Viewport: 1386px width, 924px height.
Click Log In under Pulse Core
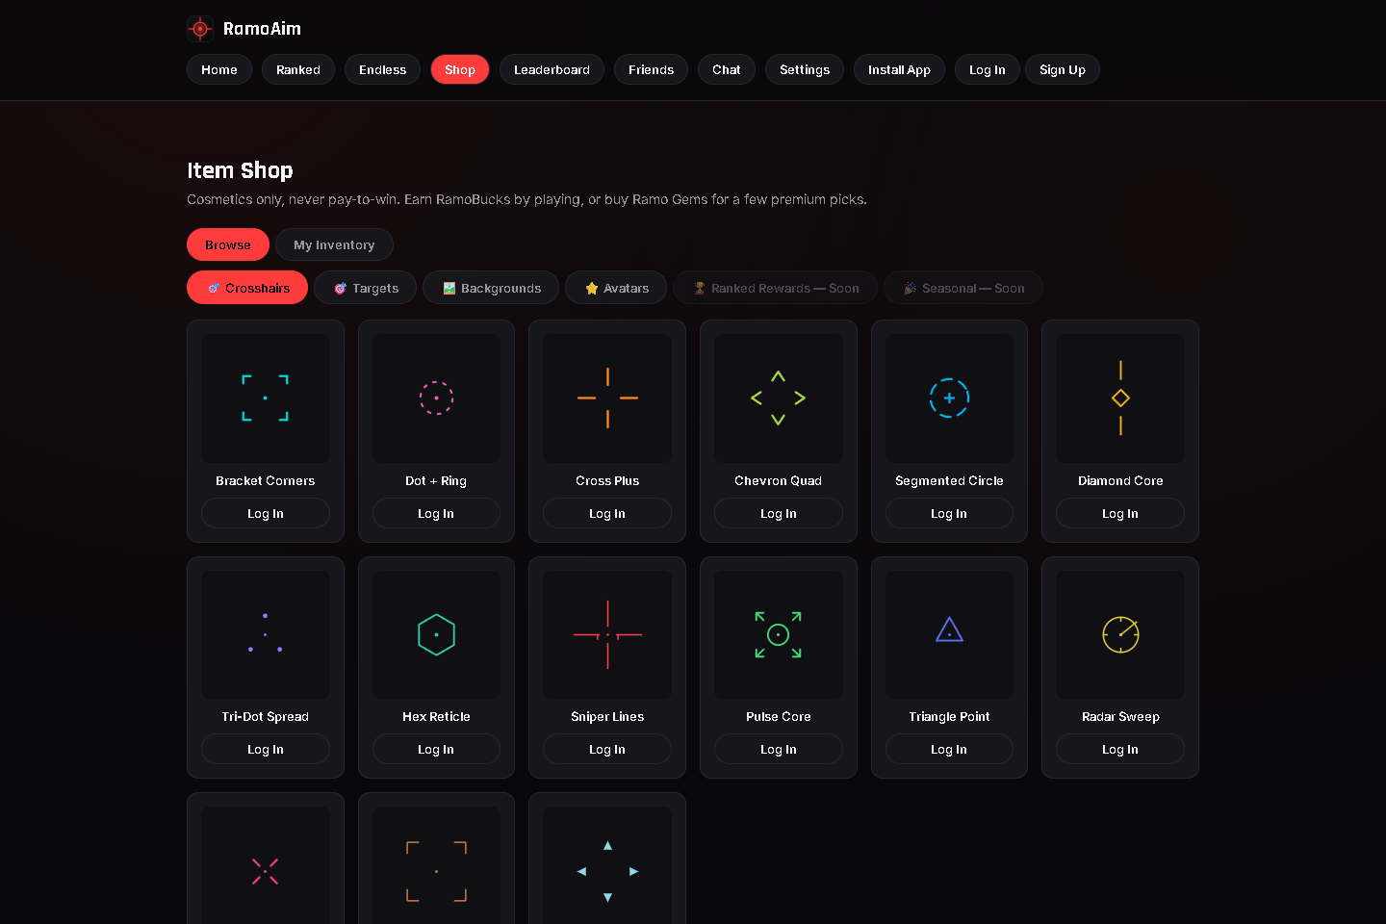(x=779, y=749)
